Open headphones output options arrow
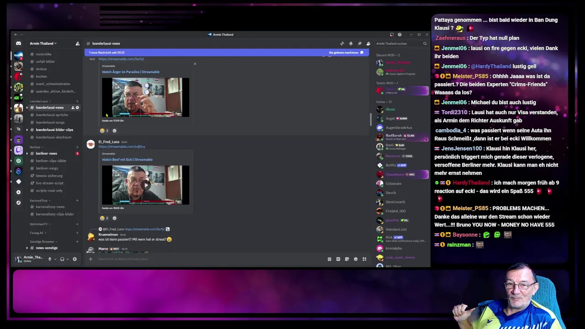Image resolution: width=585 pixels, height=329 pixels. 68,259
